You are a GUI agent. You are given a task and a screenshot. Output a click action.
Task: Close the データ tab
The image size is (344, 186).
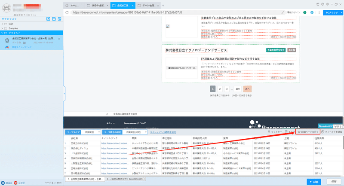[x=158, y=6]
